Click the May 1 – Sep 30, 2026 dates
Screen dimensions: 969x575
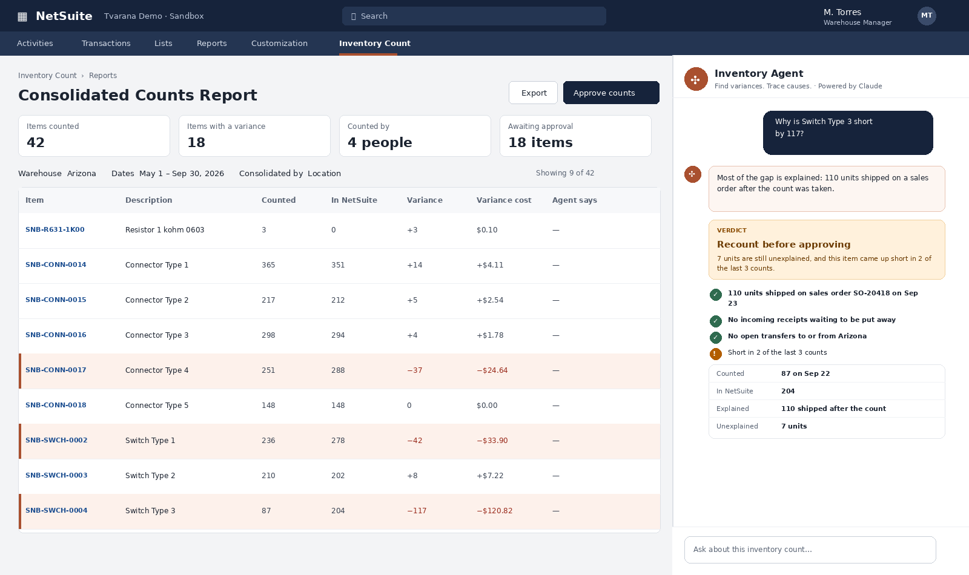(182, 174)
